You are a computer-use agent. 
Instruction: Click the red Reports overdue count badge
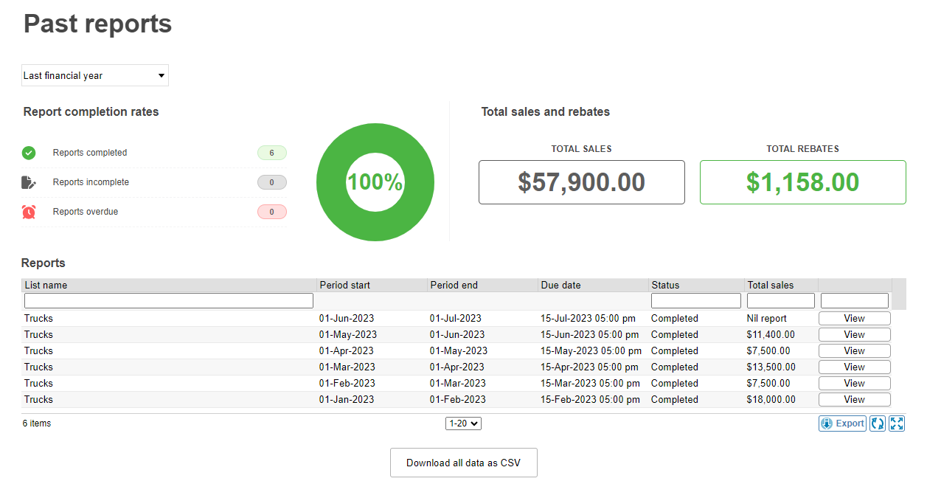(271, 212)
